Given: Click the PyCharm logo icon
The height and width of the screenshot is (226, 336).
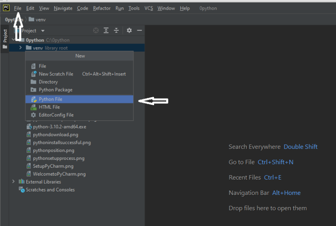Looking at the screenshot, I should pyautogui.click(x=6, y=8).
